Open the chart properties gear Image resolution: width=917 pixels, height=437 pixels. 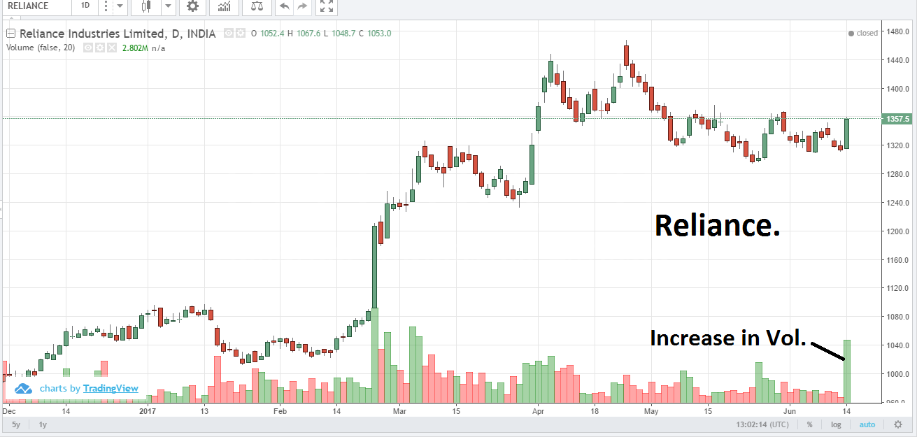pyautogui.click(x=192, y=6)
